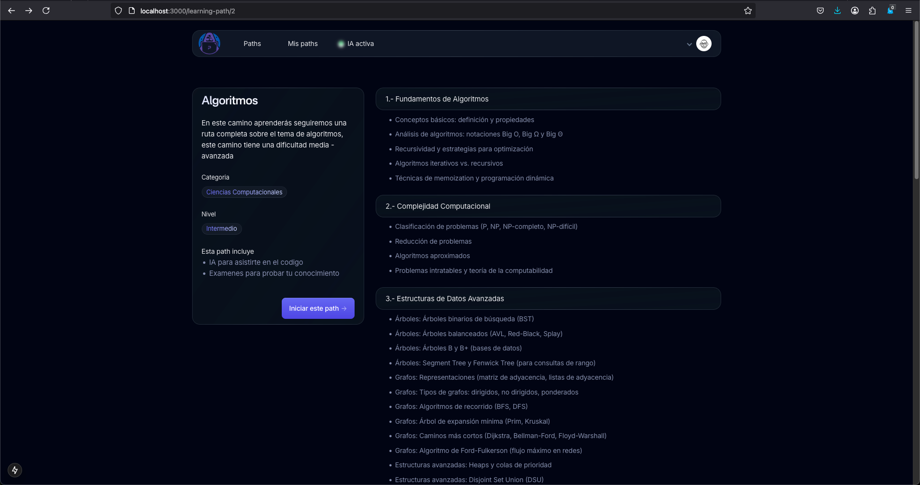Select the 'Ciencias Computacionales' category badge

pyautogui.click(x=244, y=192)
